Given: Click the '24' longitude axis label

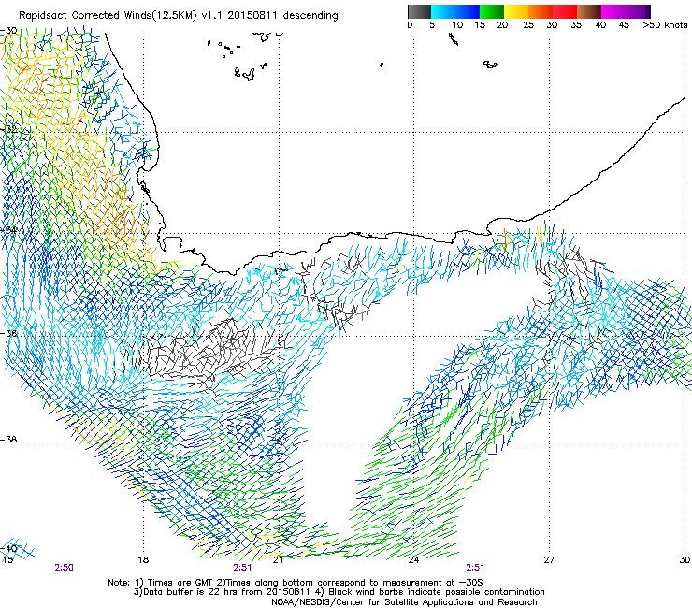Looking at the screenshot, I should pos(413,560).
